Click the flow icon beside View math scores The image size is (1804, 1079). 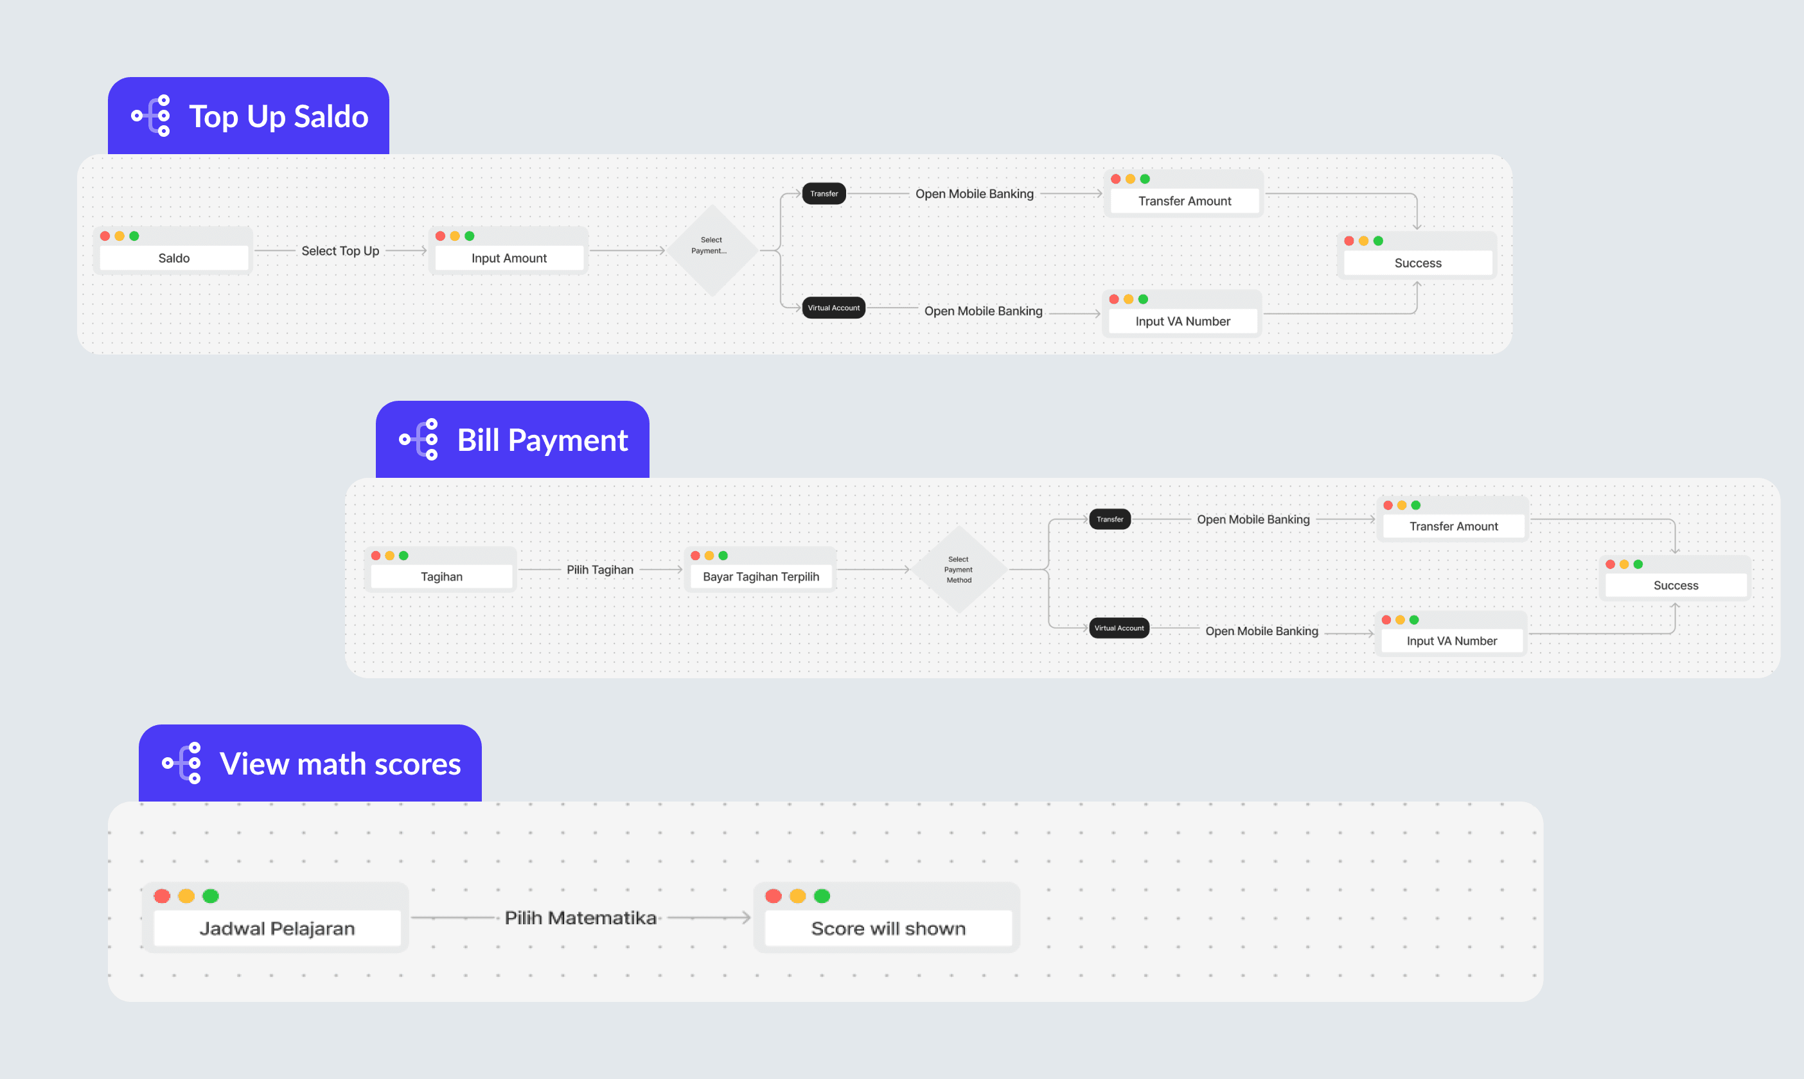(182, 763)
